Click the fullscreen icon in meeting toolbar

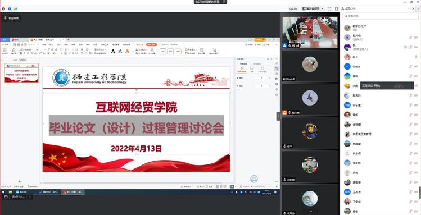[329, 9]
